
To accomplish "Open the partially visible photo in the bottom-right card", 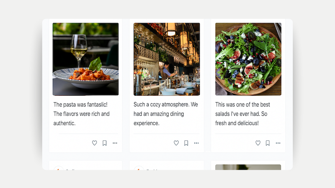I will pyautogui.click(x=248, y=167).
